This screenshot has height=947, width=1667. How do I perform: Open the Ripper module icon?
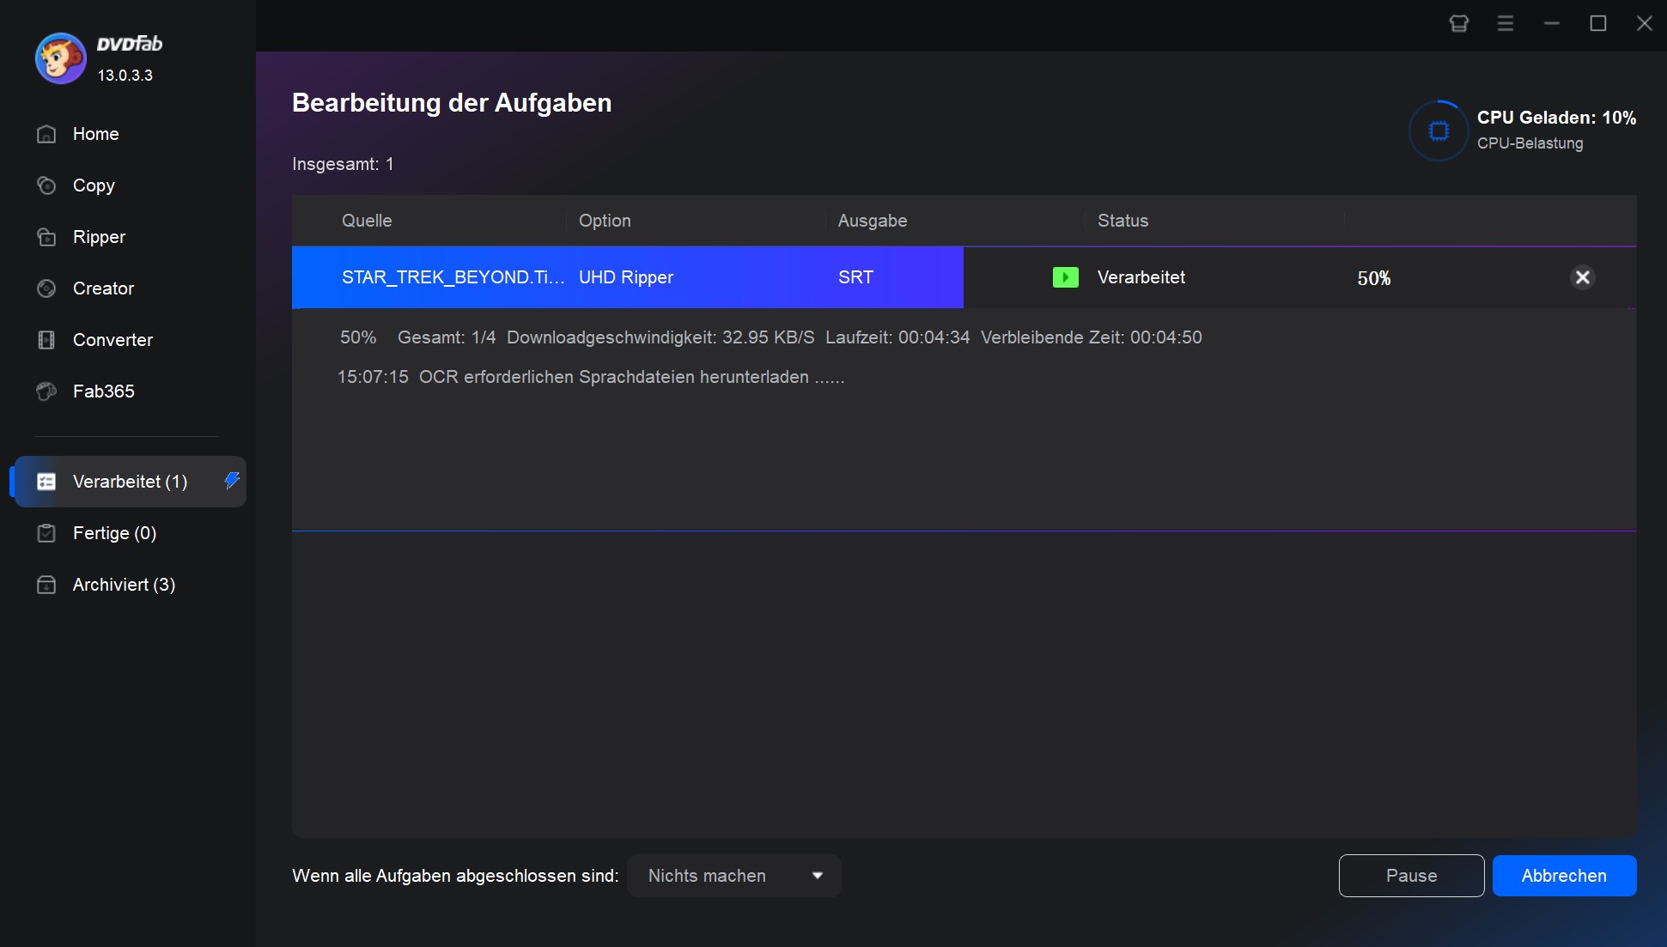[x=46, y=237]
